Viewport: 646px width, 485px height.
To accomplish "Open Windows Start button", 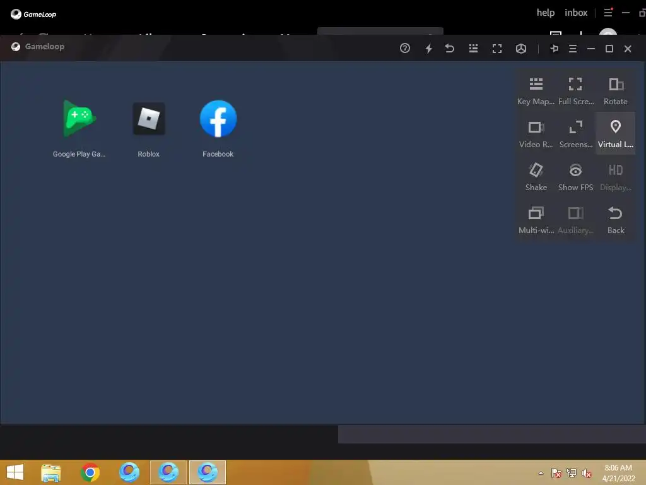I will 15,472.
